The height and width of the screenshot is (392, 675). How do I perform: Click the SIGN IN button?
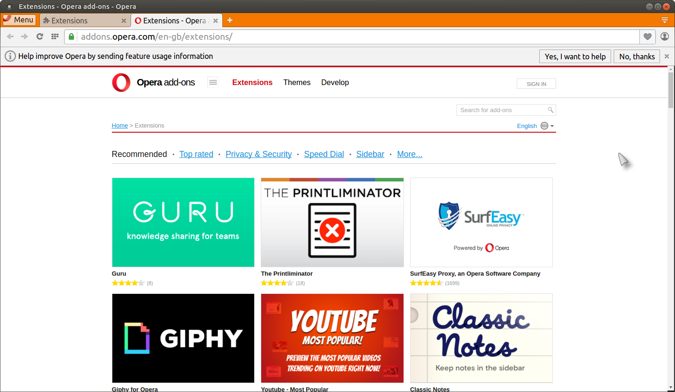536,84
